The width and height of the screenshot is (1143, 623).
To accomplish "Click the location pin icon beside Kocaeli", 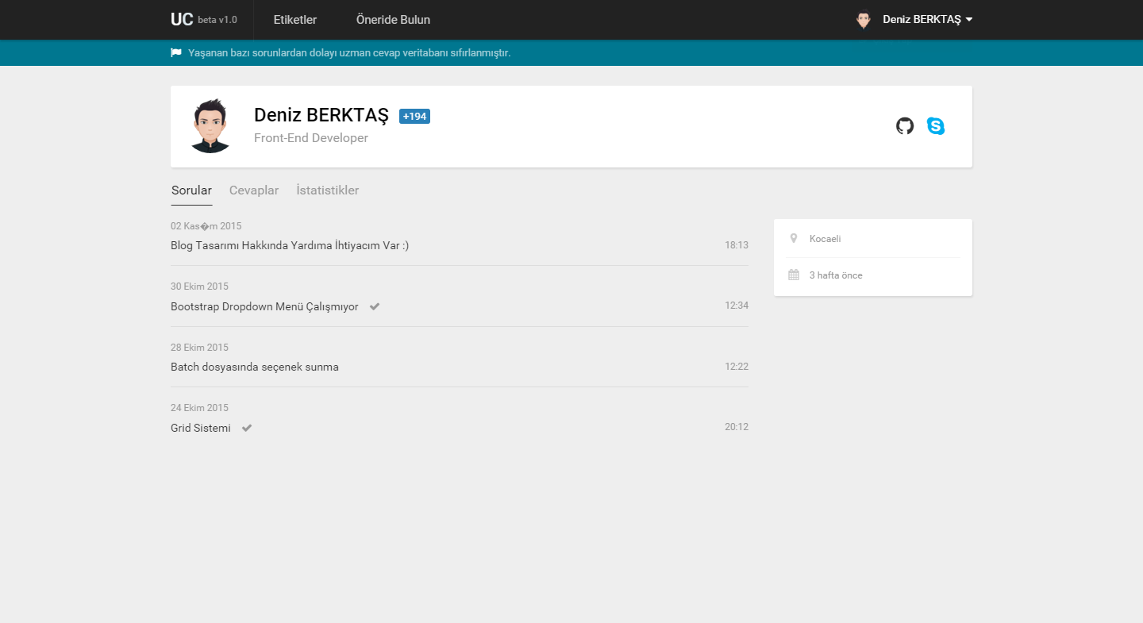I will click(794, 238).
